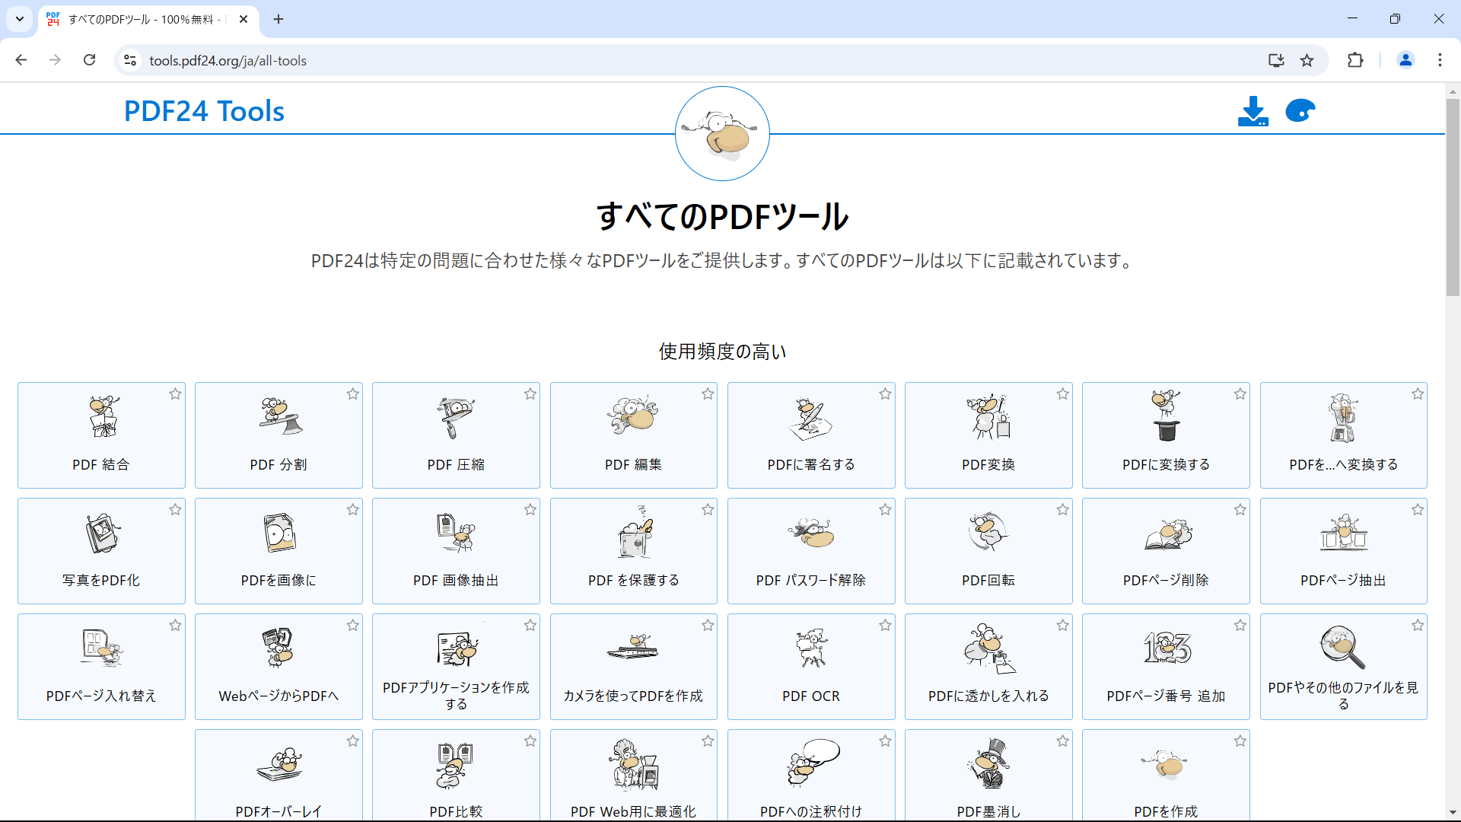Screen dimensions: 1461x822
Task: View site information icon
Action: [130, 60]
